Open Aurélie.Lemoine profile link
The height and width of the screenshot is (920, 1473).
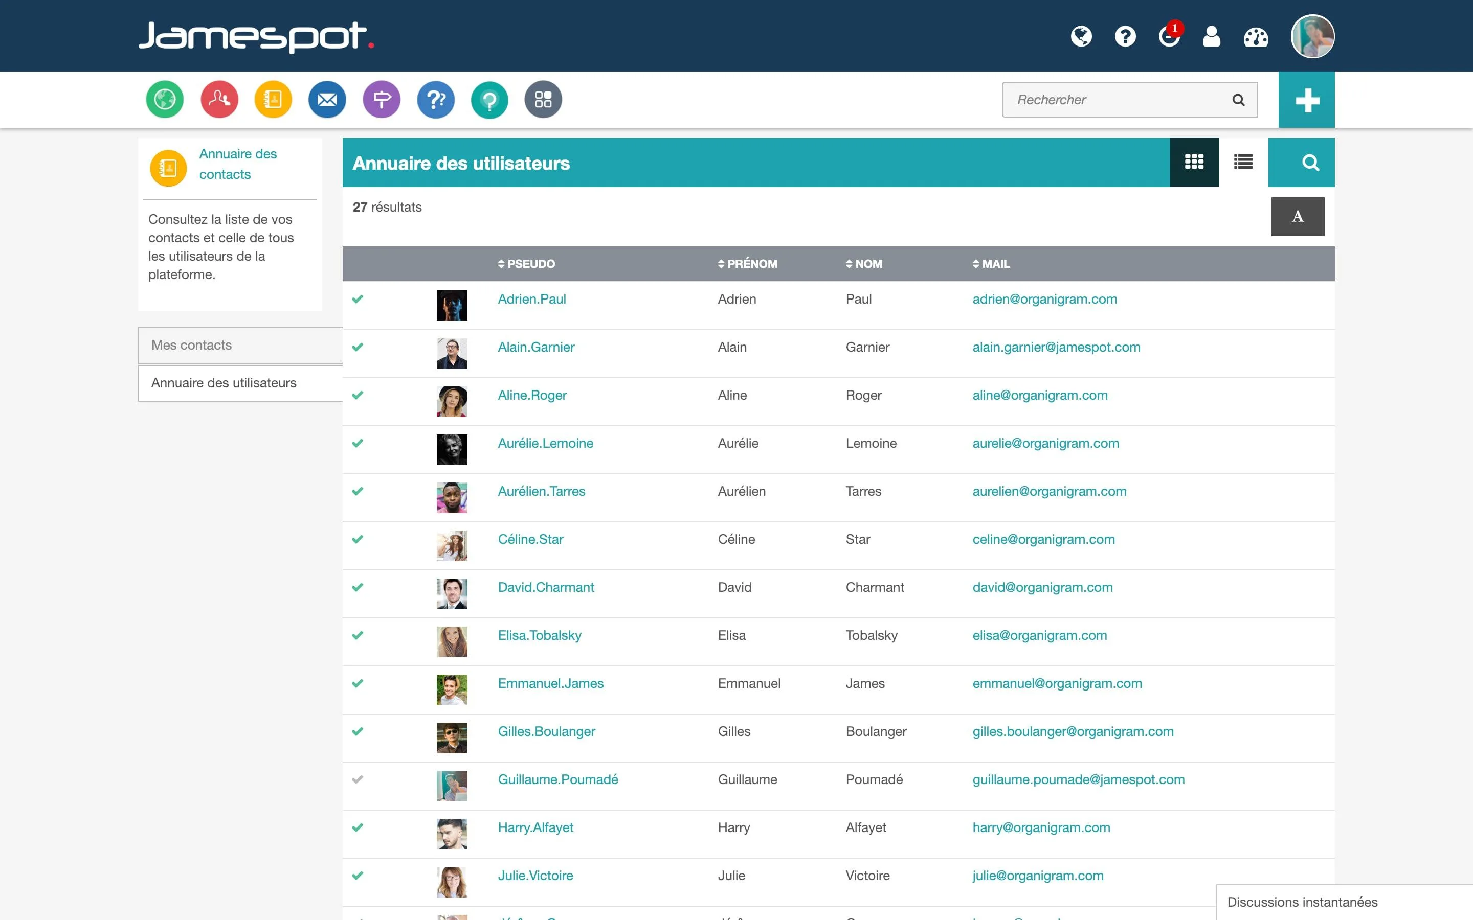click(x=545, y=443)
